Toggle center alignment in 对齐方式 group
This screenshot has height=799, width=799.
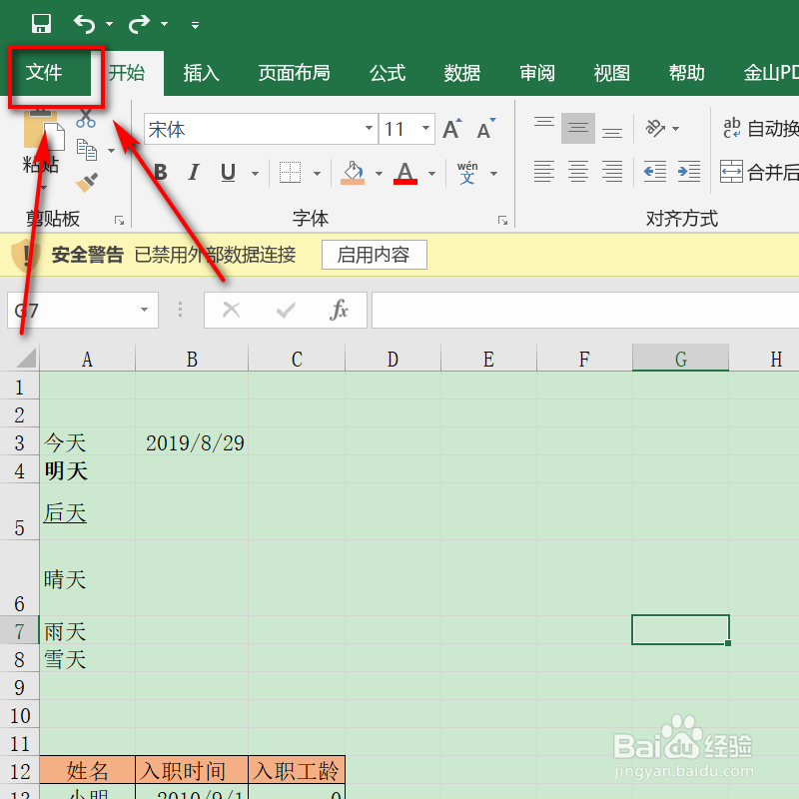point(578,172)
